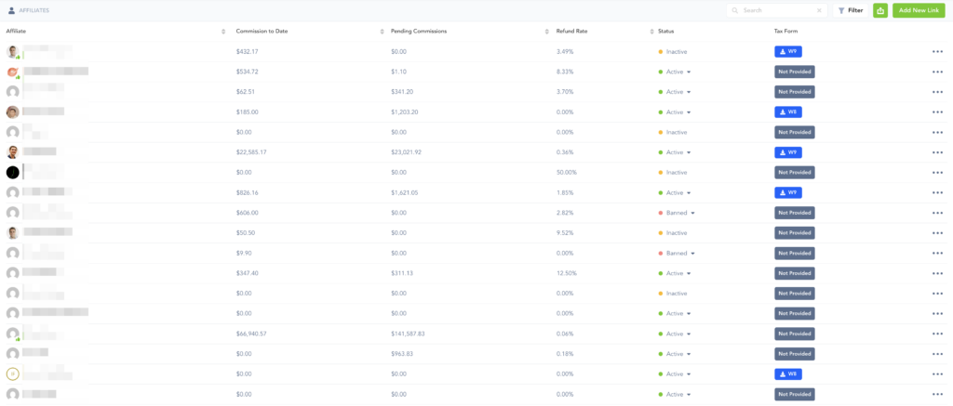The height and width of the screenshot is (406, 953).
Task: Download the W9 form in the $826.16 row
Action: pos(787,192)
